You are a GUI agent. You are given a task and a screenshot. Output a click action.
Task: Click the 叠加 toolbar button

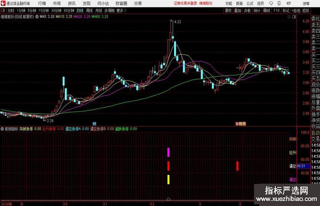click(238, 10)
